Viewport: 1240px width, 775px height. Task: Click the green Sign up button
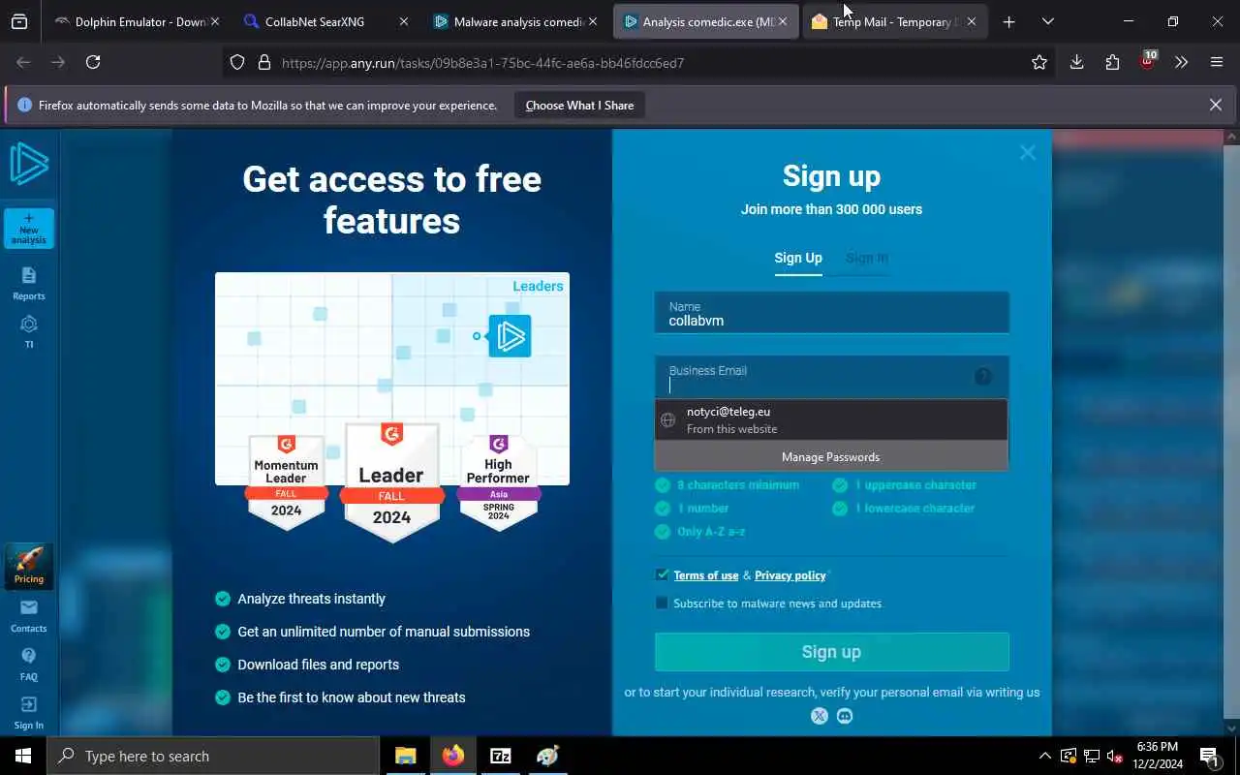(831, 652)
